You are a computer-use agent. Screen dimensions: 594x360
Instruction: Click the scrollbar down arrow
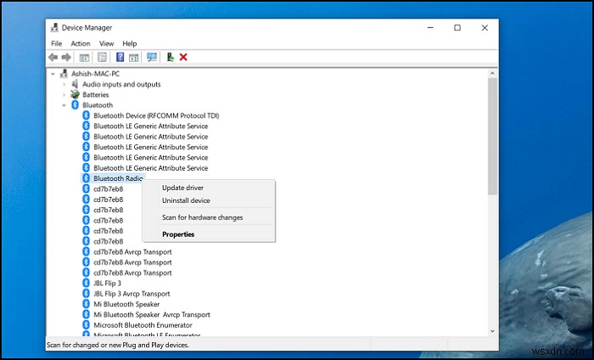(492, 331)
